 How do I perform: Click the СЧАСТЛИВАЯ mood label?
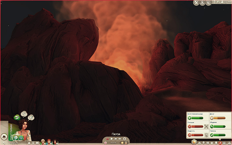pyautogui.click(x=11, y=132)
